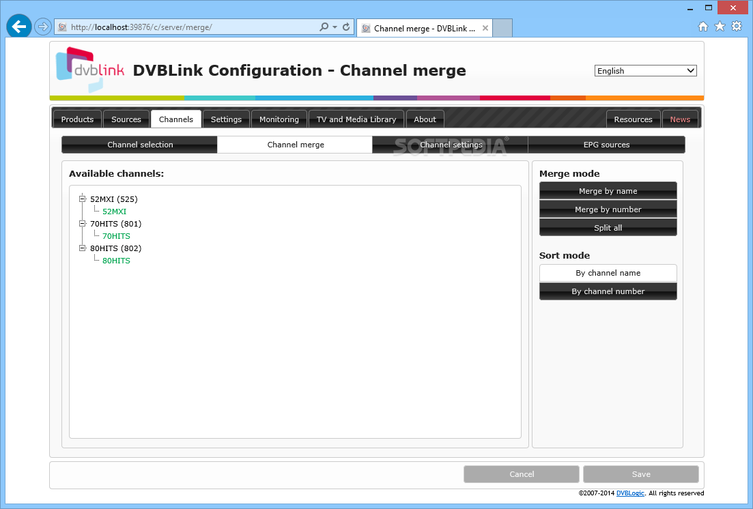
Task: Open browser tools gear icon
Action: 737,27
